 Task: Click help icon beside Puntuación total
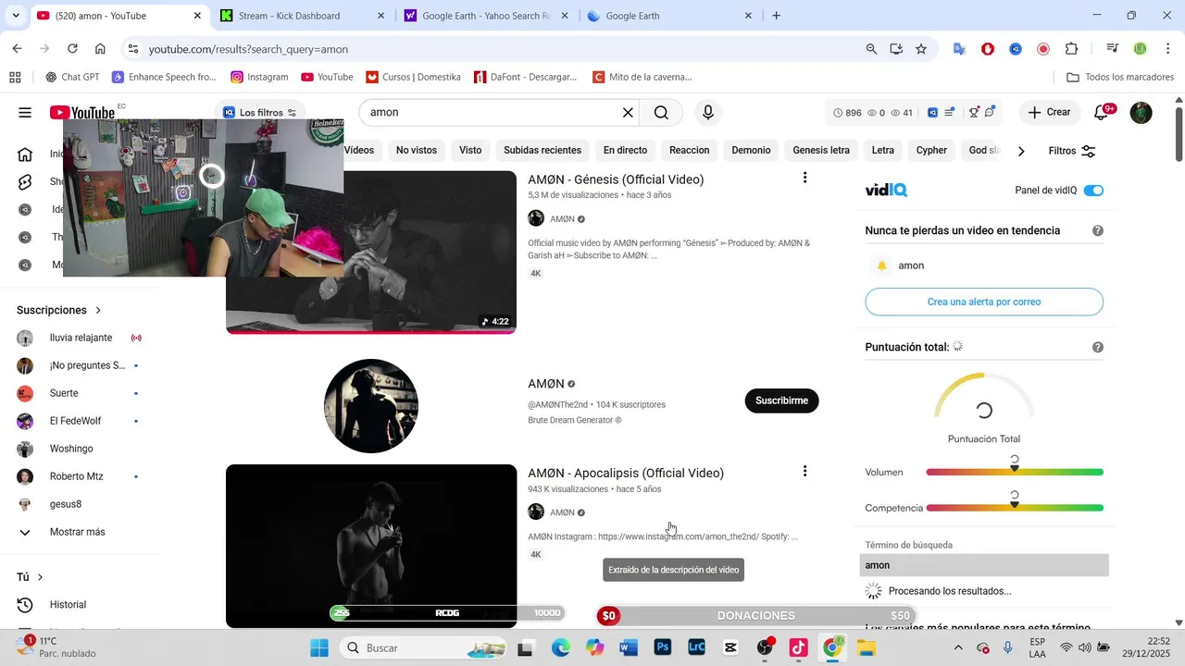[1098, 348]
